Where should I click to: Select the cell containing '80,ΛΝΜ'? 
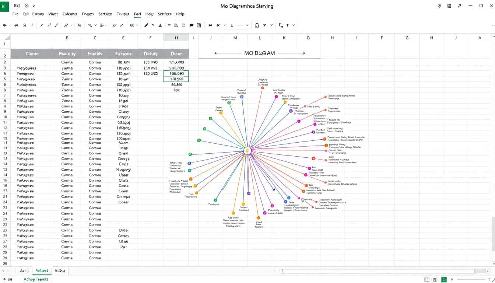(123, 63)
